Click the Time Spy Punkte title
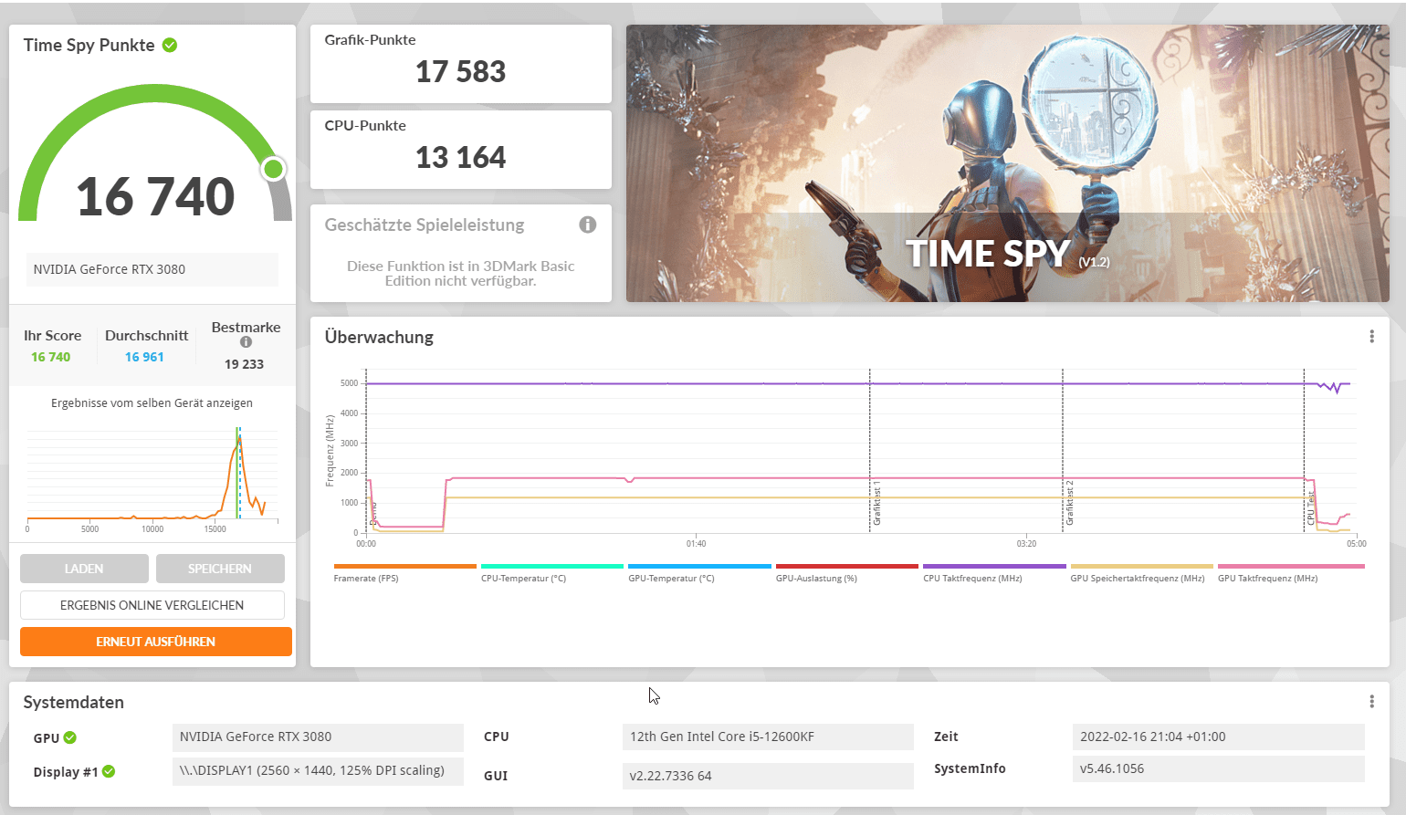Screen dimensions: 1406x815 pos(89,45)
